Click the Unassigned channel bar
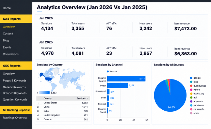The width and height of the screenshot is (211, 129). coord(108,92)
